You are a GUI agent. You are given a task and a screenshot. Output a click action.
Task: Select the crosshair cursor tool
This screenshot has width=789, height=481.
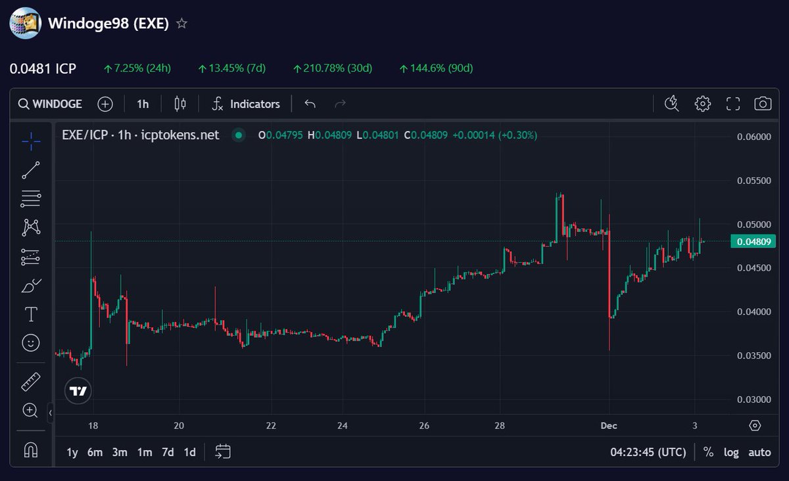pos(31,140)
